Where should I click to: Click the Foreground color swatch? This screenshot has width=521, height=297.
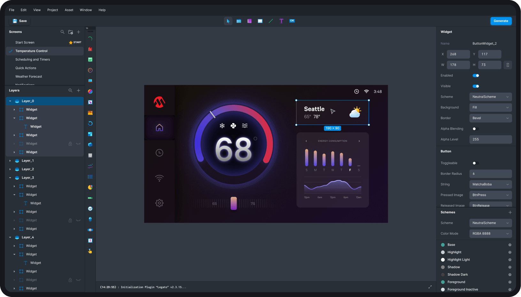pos(443,282)
